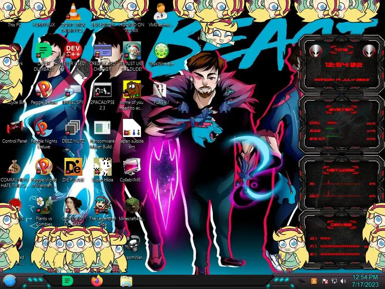Image resolution: width=385 pixels, height=289 pixels.
Task: Open the skull icon labeled somWar
Action: point(134,247)
